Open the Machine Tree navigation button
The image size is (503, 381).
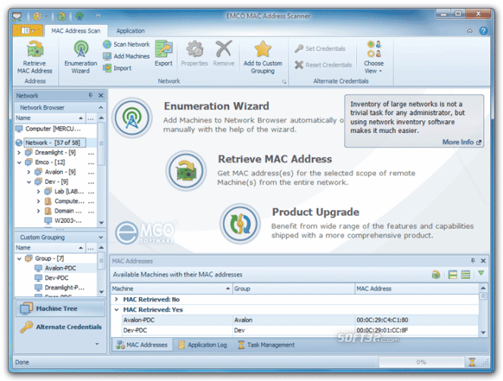61,308
